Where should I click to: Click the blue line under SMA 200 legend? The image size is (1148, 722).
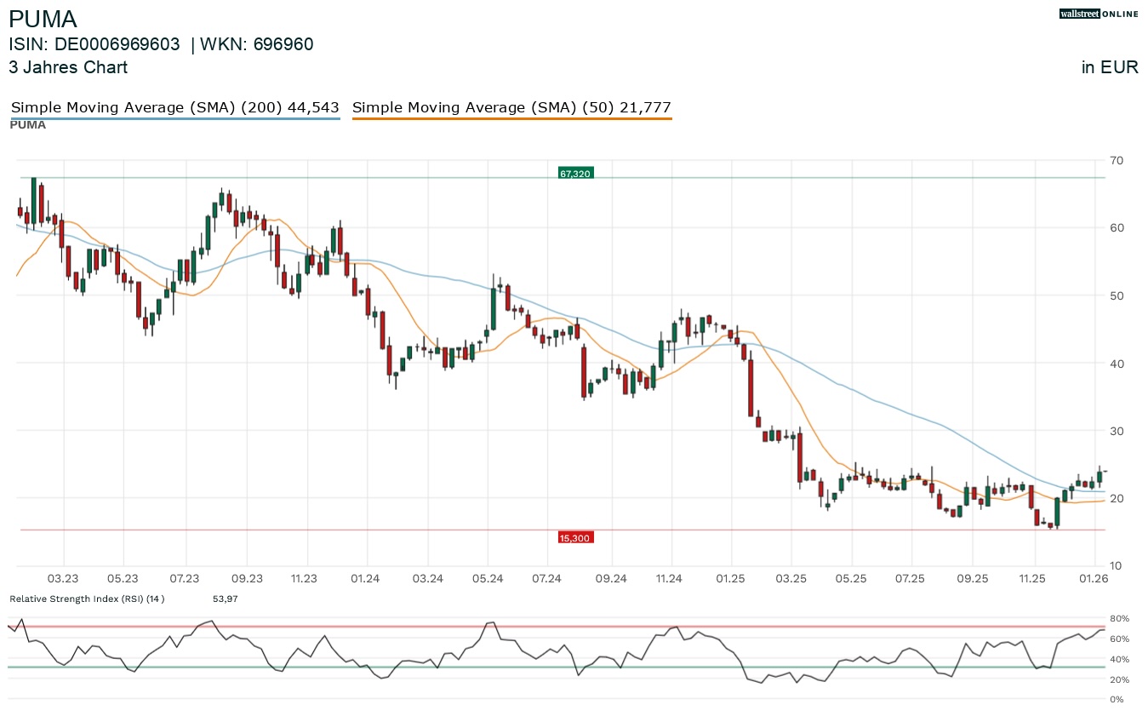174,118
